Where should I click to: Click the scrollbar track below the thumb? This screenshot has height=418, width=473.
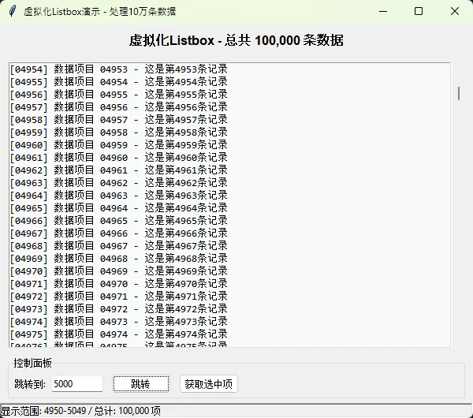click(458, 237)
